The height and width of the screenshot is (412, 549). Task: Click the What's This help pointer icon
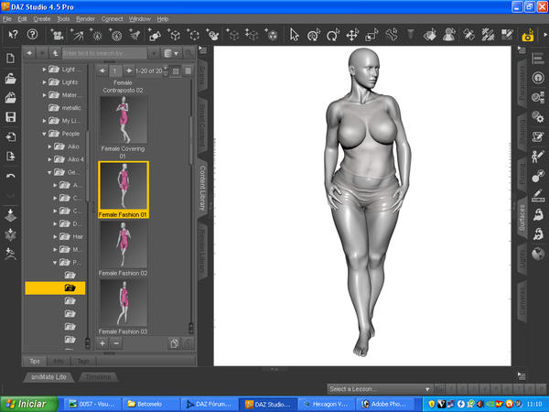pyautogui.click(x=13, y=35)
